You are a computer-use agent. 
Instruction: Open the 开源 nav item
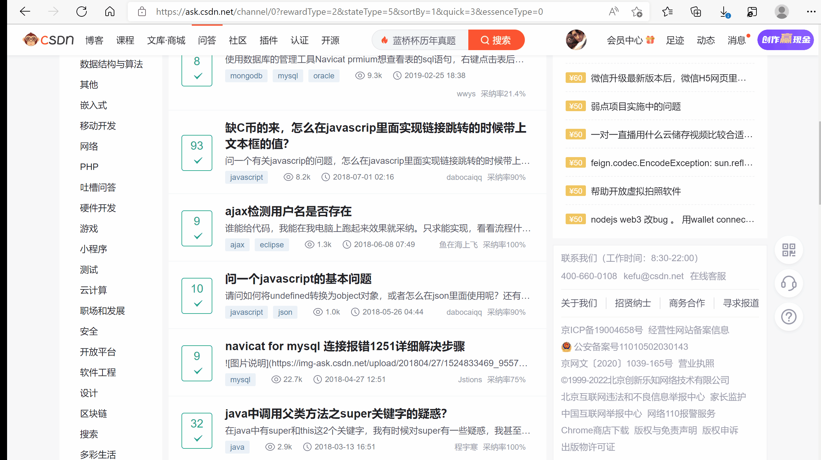[330, 40]
